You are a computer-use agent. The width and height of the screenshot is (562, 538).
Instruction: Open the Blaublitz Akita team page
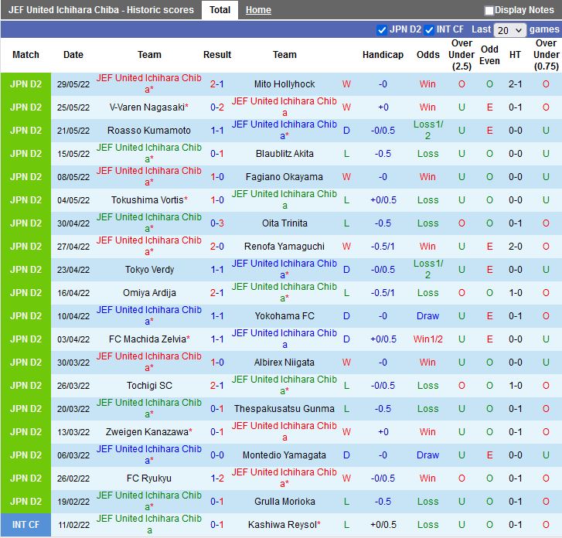284,154
